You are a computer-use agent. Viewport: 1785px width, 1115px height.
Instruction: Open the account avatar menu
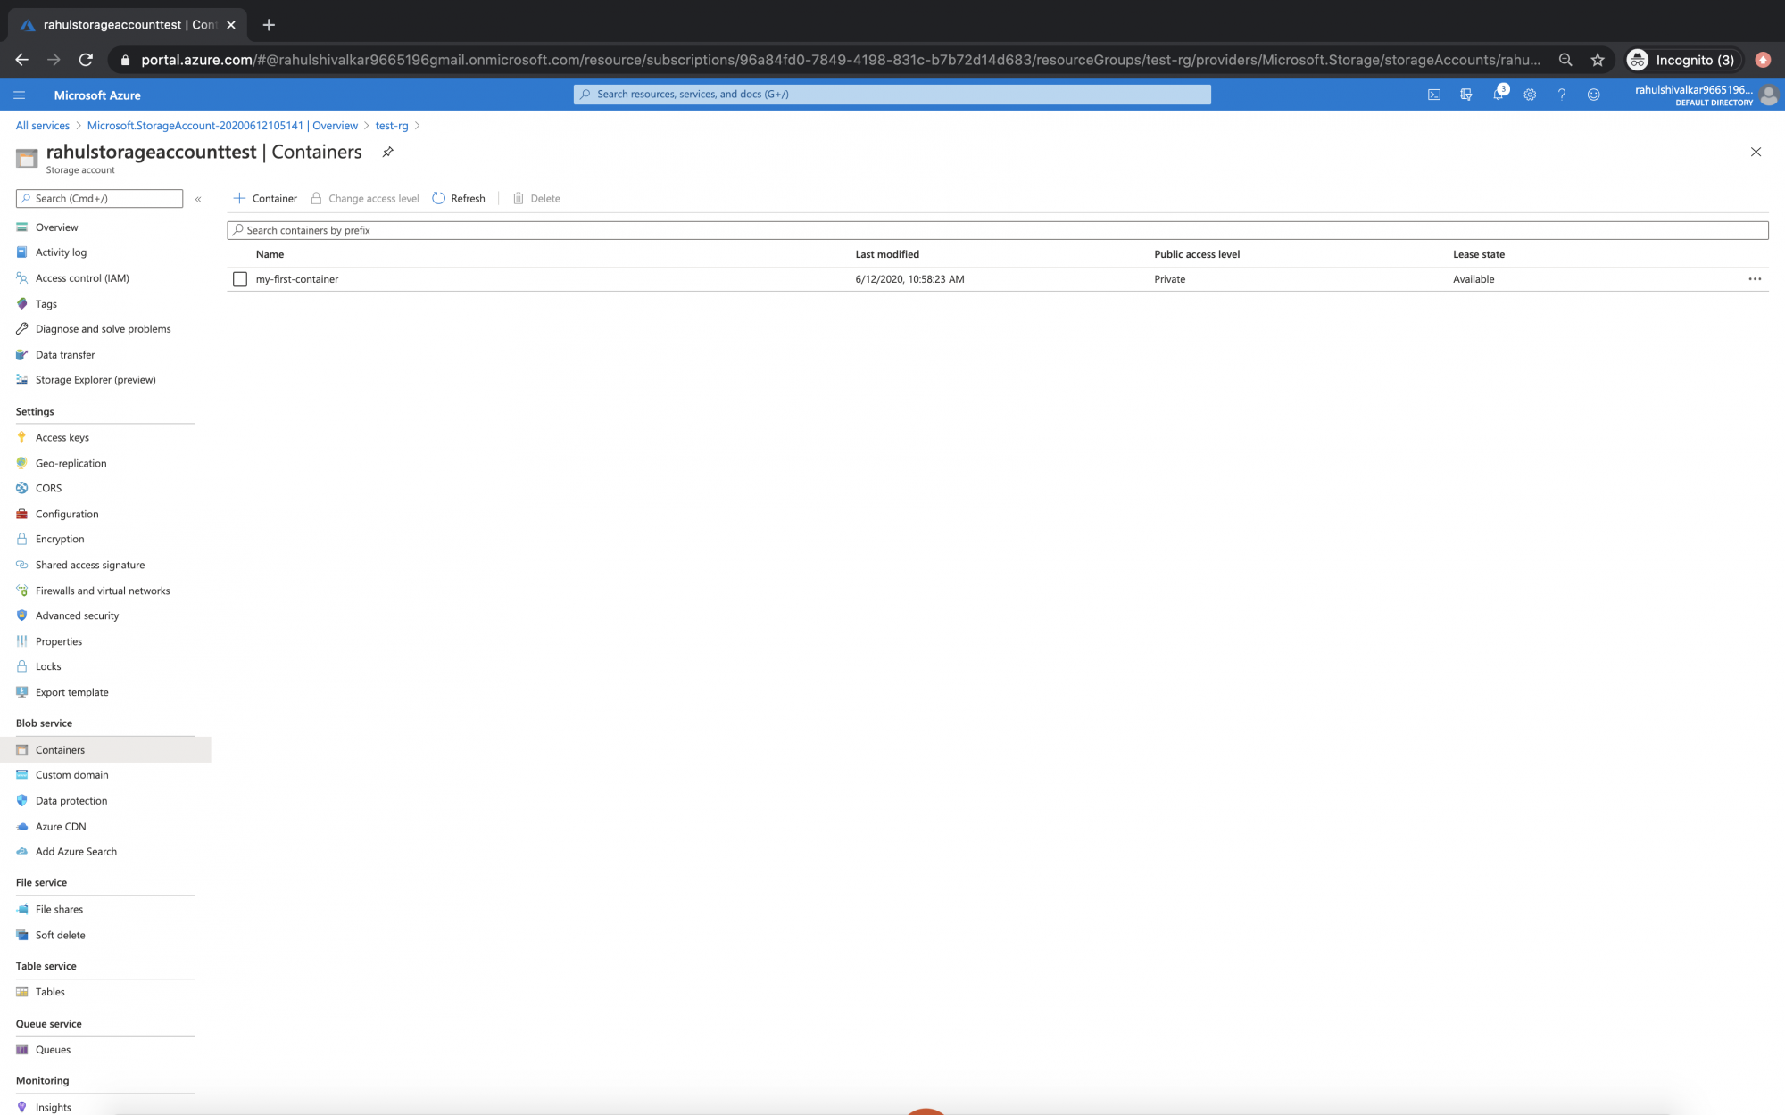click(x=1770, y=95)
